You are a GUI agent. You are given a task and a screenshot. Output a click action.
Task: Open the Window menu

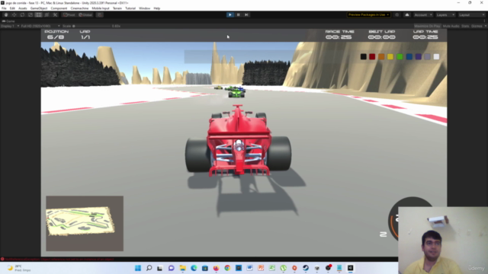pos(144,8)
